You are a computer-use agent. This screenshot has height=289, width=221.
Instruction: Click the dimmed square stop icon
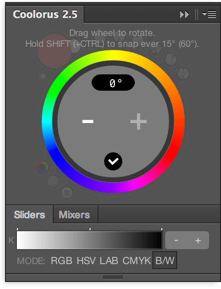point(67,193)
